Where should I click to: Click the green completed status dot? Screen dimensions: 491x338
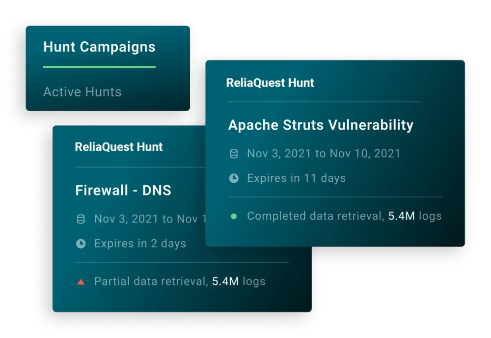pos(234,216)
